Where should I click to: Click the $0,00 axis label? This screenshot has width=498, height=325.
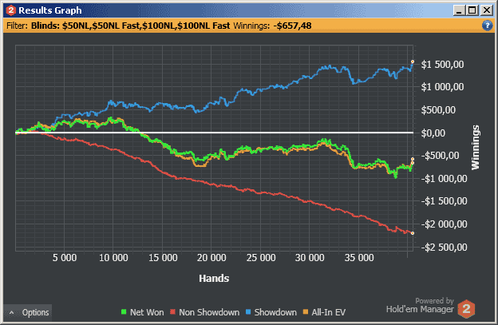tap(433, 133)
